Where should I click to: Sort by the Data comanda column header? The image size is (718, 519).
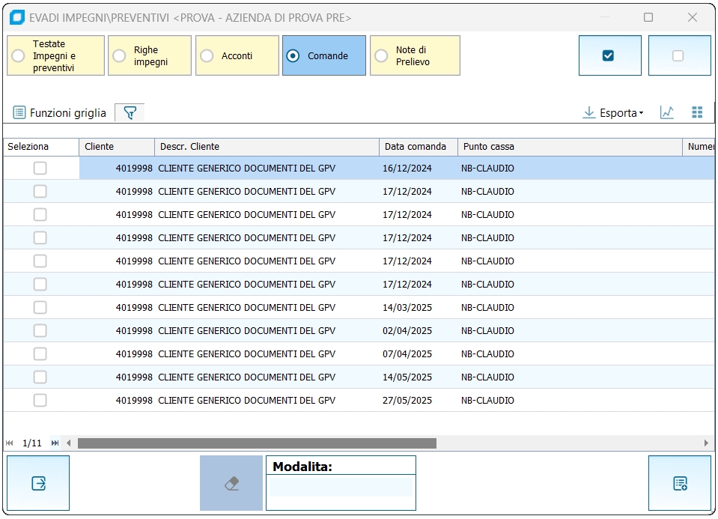[414, 147]
